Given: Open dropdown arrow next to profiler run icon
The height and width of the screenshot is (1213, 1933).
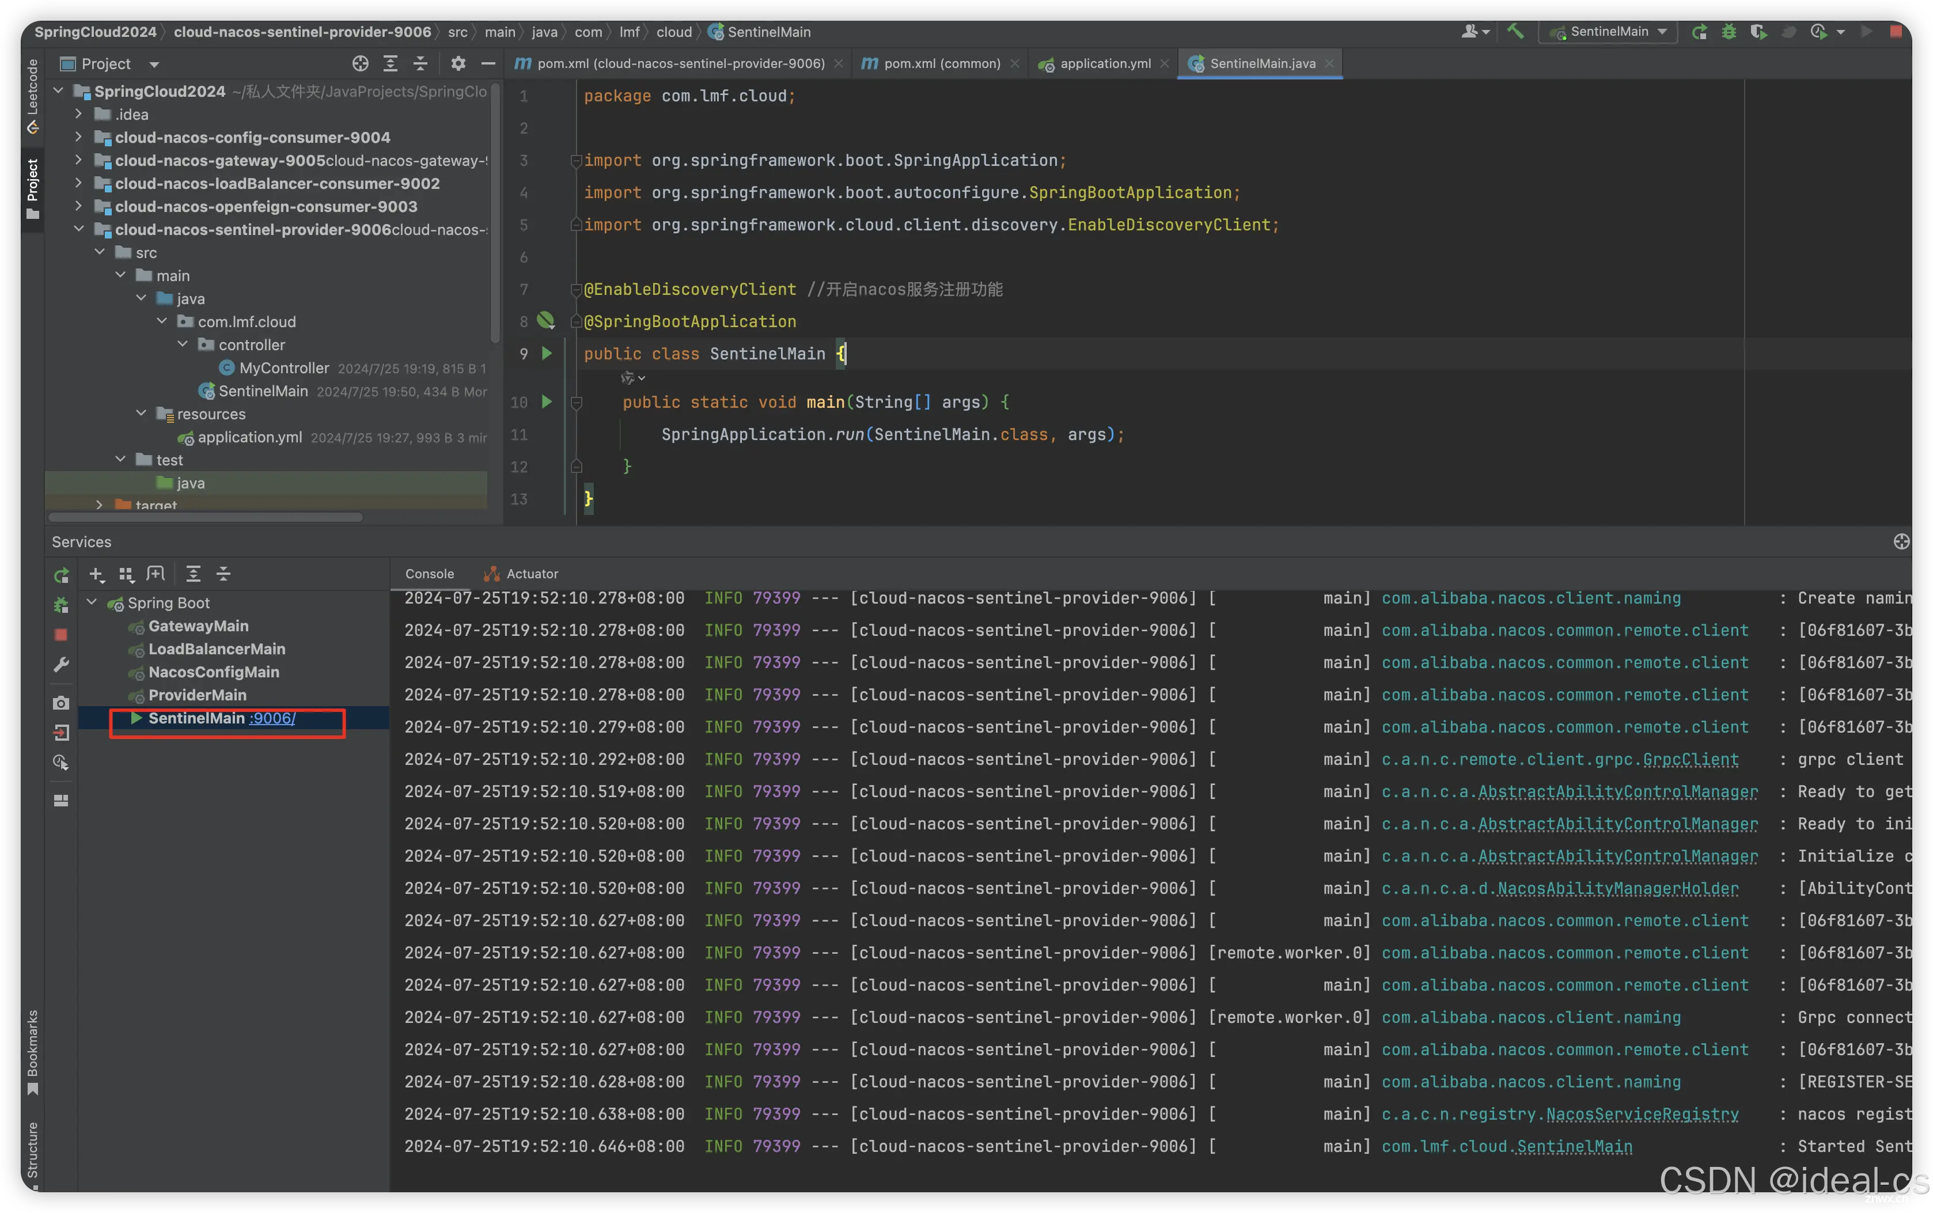Looking at the screenshot, I should coord(1841,32).
